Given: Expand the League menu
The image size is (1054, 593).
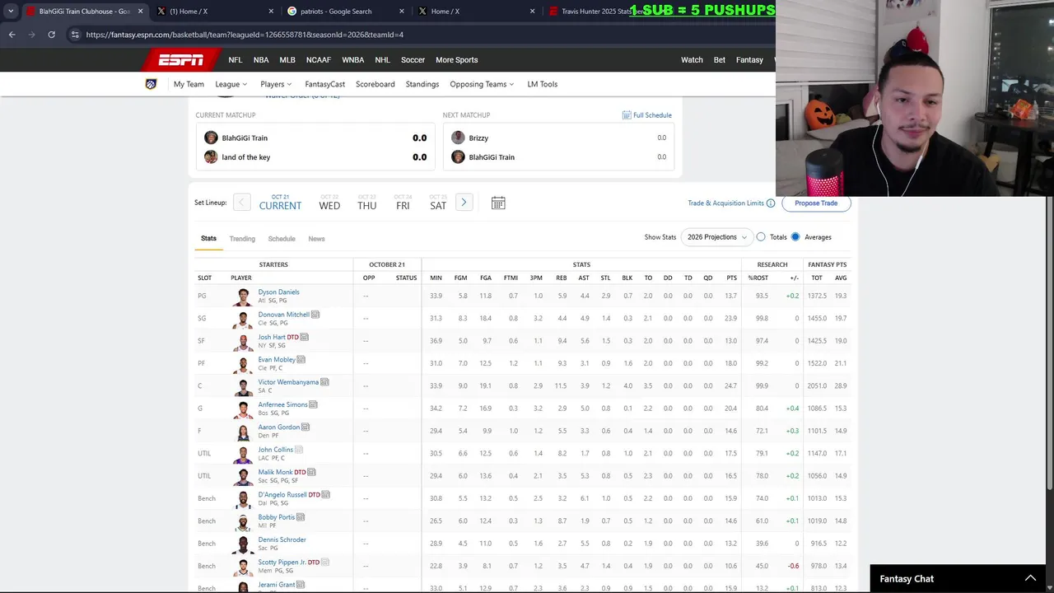Looking at the screenshot, I should 231,84.
